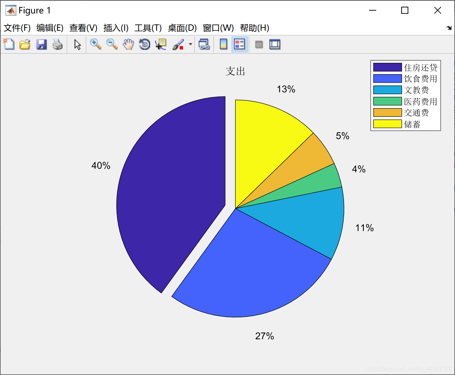Click the 医药费用 legend color swatch
This screenshot has width=455, height=375.
(387, 101)
